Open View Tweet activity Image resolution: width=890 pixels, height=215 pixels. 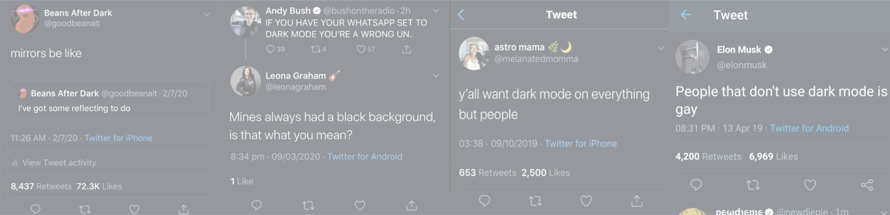click(59, 163)
